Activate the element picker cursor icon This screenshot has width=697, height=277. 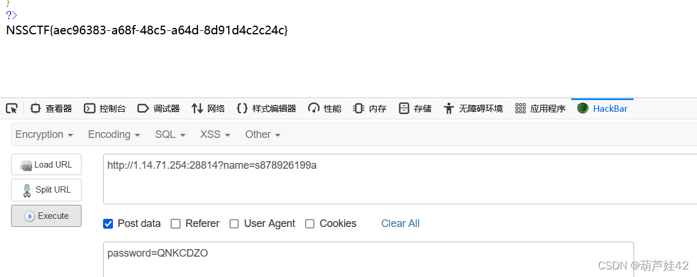(12, 108)
